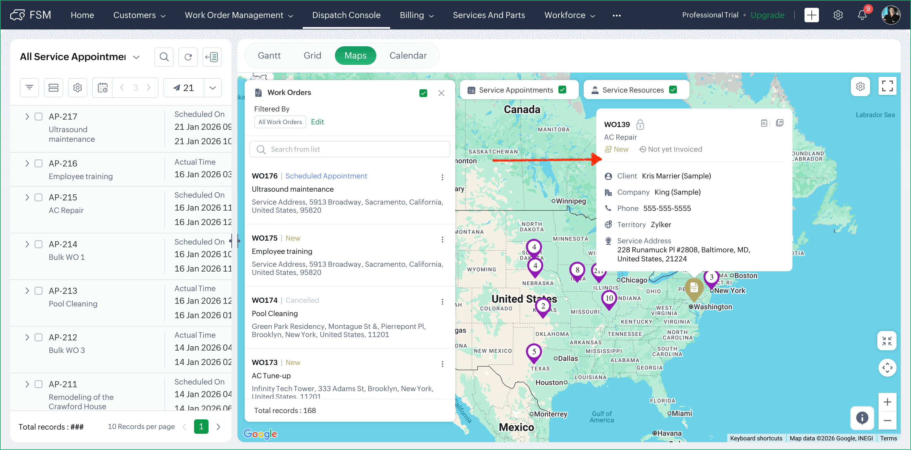Open the map settings gear icon
Screen dimensions: 911x450
tap(860, 87)
